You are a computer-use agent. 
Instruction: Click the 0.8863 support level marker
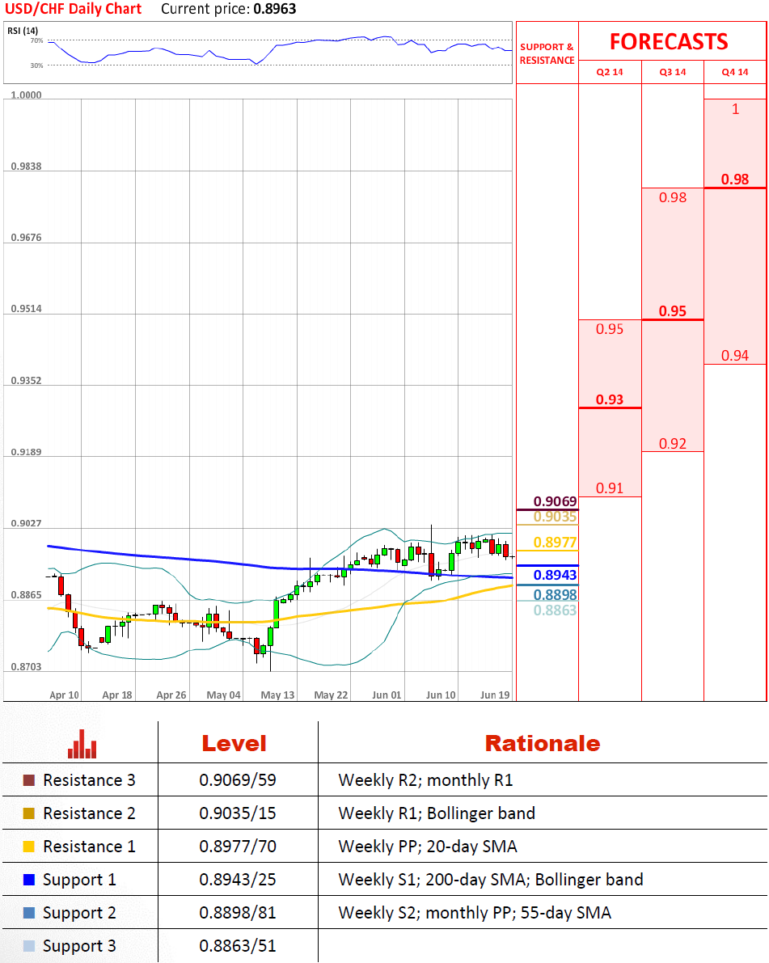tap(556, 610)
